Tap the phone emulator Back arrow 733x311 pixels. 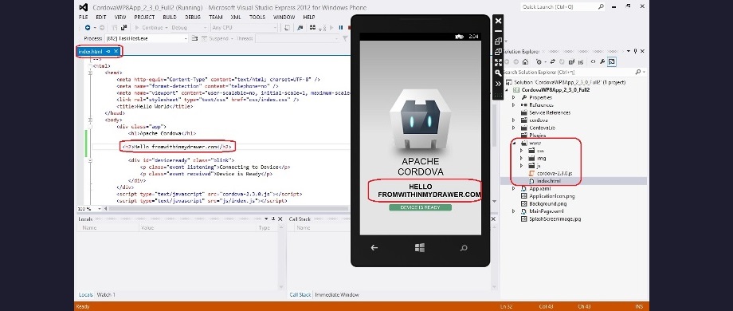pyautogui.click(x=374, y=248)
